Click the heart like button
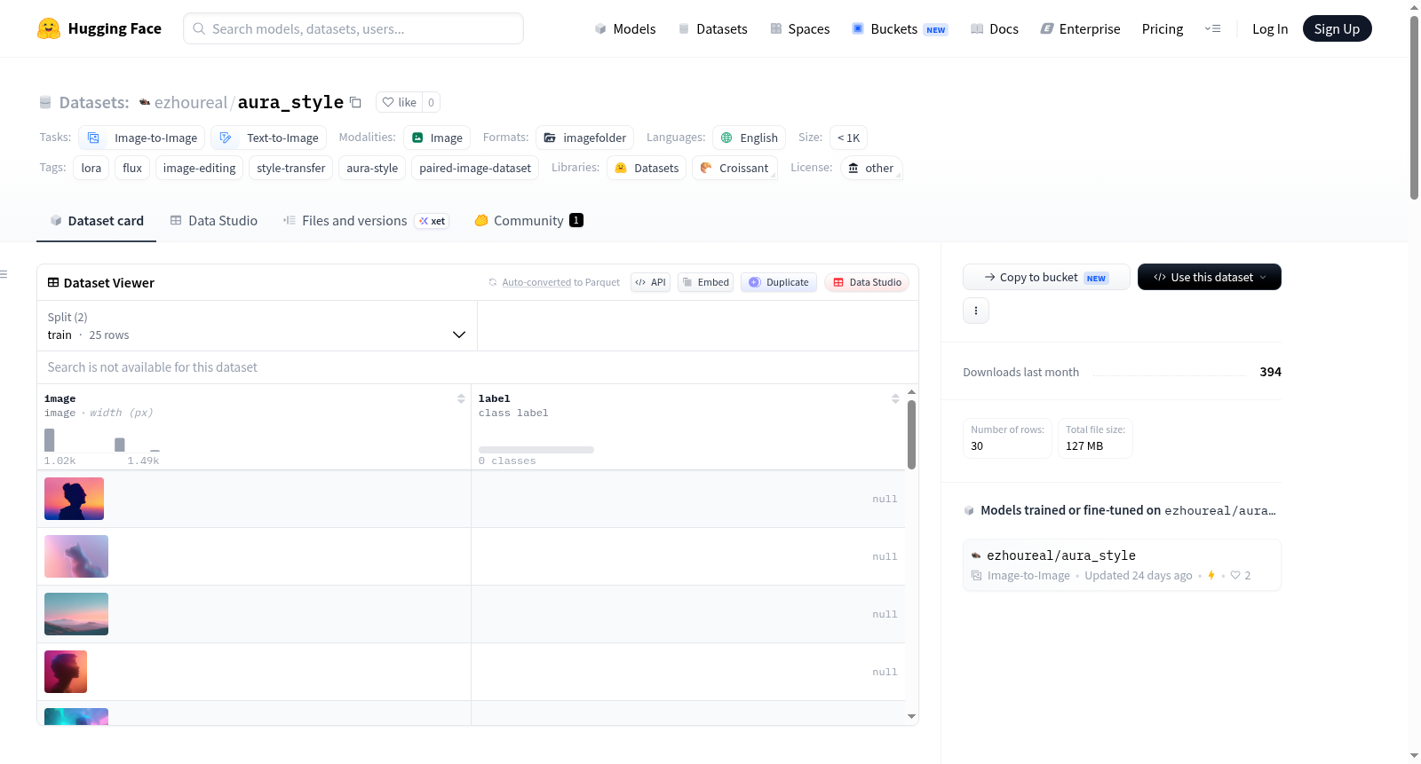Screen dimensions: 1421x764 tap(399, 102)
